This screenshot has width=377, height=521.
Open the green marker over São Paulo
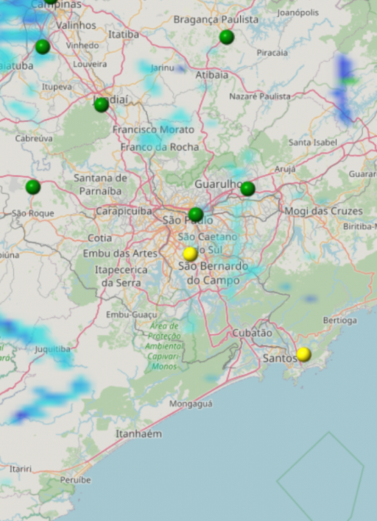pos(196,215)
